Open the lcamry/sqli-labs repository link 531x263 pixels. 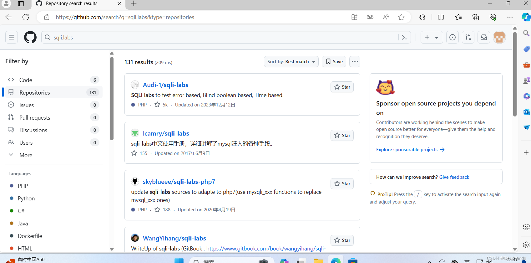pyautogui.click(x=166, y=133)
